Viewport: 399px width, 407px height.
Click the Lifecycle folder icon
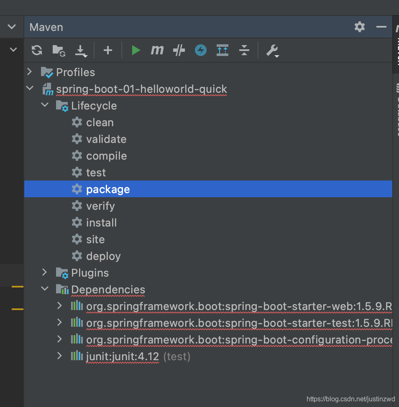62,106
